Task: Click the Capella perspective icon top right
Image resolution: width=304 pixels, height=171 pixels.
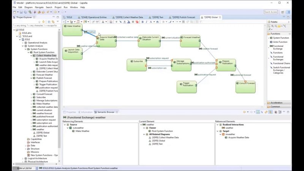Action: pos(289,12)
